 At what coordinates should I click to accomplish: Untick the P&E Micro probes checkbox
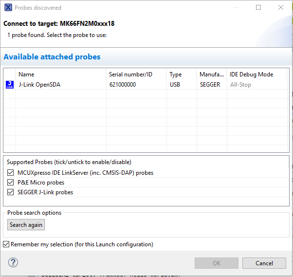[x=11, y=183]
